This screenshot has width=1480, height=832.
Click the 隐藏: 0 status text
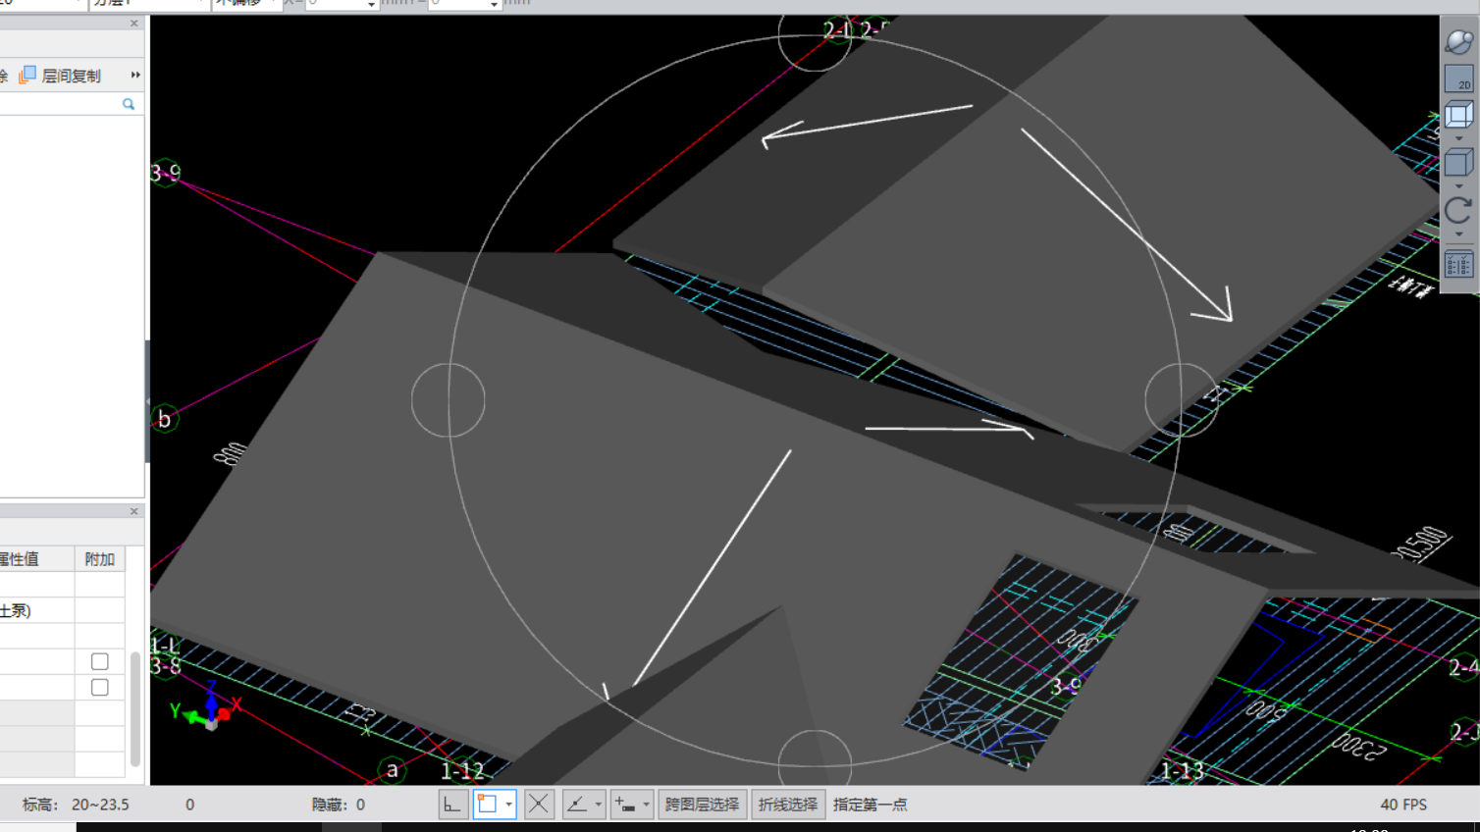pos(338,805)
